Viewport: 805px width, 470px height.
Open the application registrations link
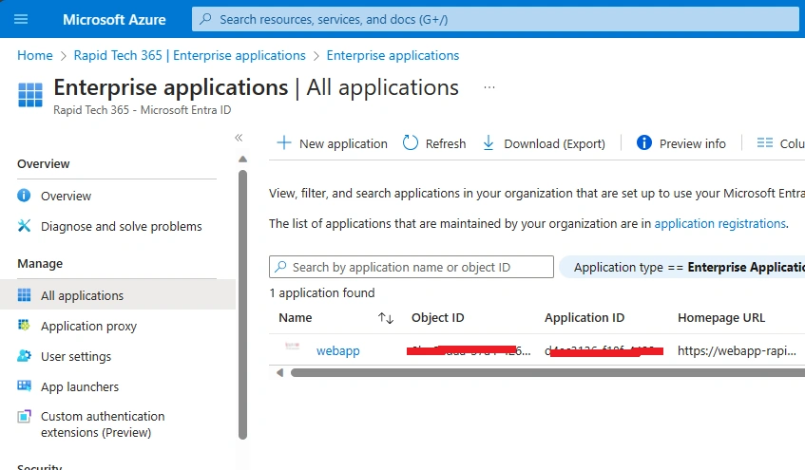point(719,224)
